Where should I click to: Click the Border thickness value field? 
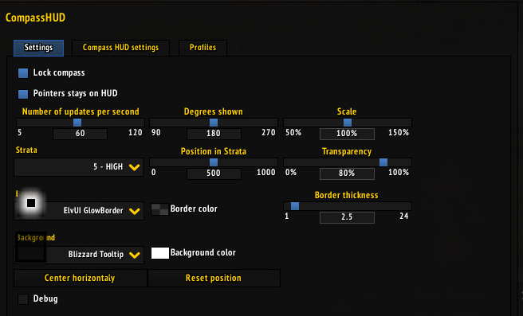pos(347,217)
